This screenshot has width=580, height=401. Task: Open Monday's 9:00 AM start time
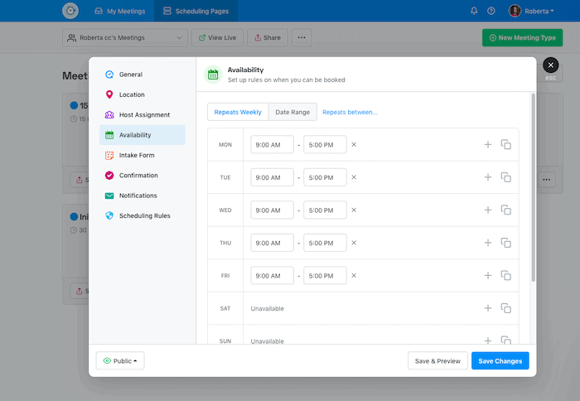272,145
